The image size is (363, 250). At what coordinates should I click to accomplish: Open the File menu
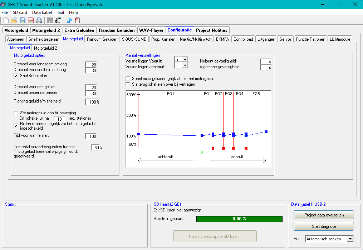point(5,12)
